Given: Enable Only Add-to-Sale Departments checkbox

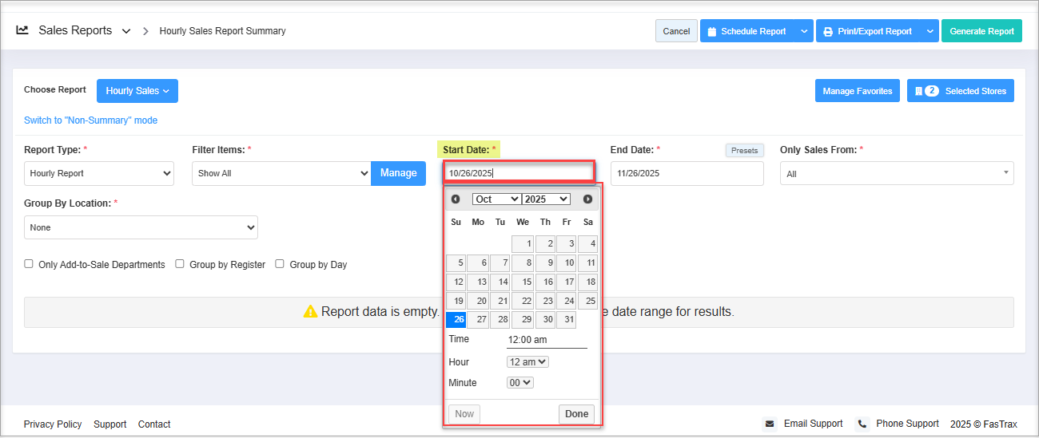Looking at the screenshot, I should click(29, 264).
